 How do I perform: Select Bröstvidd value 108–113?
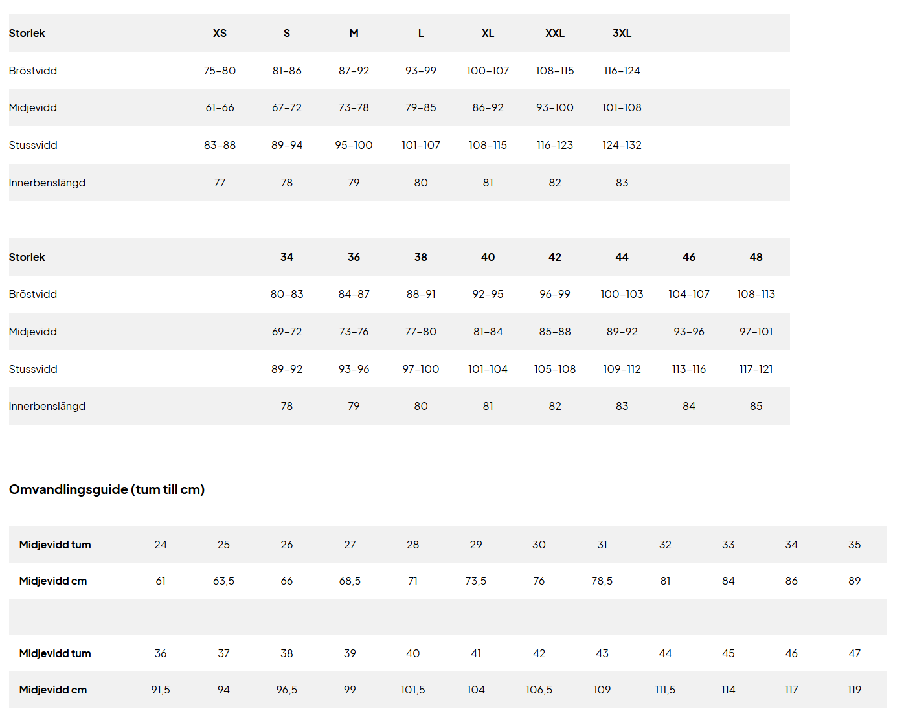756,294
